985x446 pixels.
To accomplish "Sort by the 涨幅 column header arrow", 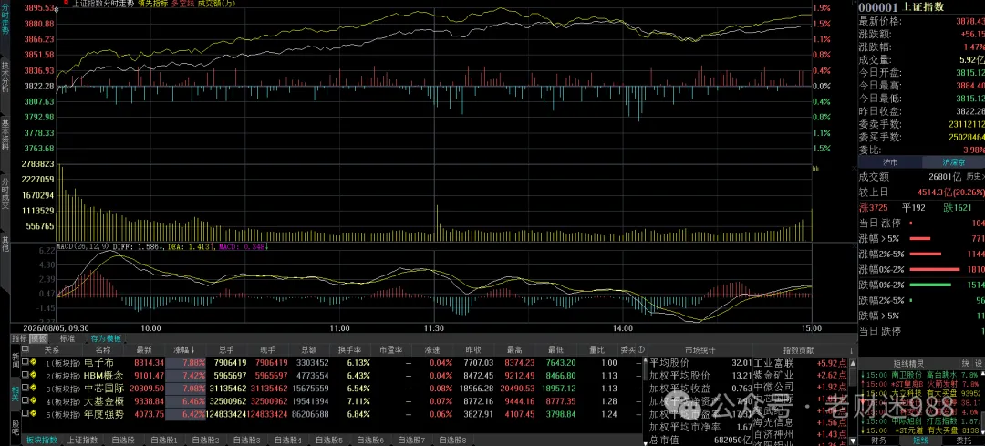I will tap(192, 349).
